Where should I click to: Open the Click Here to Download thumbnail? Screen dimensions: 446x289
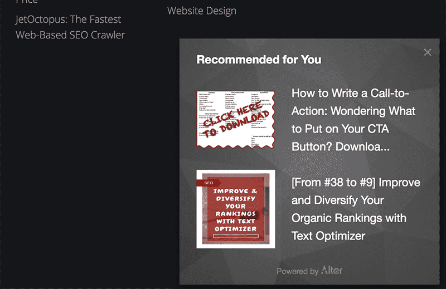click(x=236, y=119)
